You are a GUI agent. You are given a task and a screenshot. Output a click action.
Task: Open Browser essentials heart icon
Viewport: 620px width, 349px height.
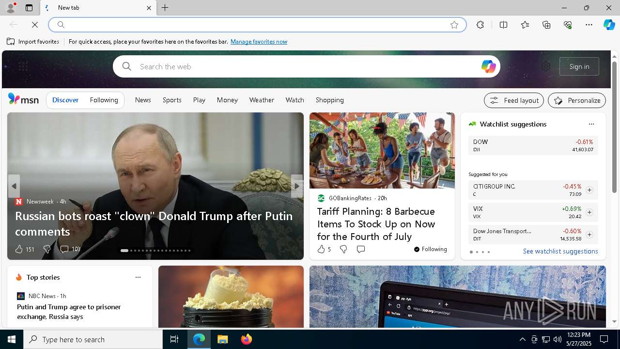(x=568, y=25)
